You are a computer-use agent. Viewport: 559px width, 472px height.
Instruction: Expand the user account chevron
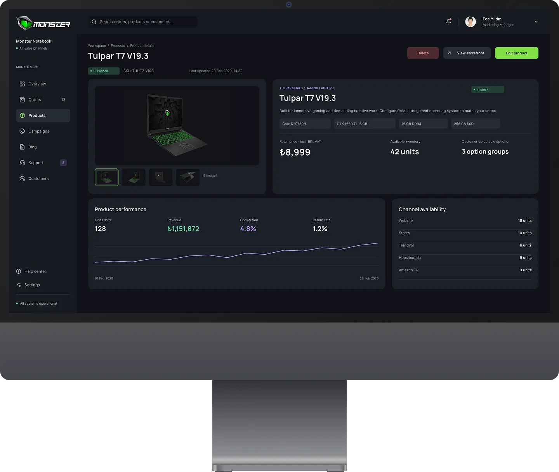coord(536,22)
